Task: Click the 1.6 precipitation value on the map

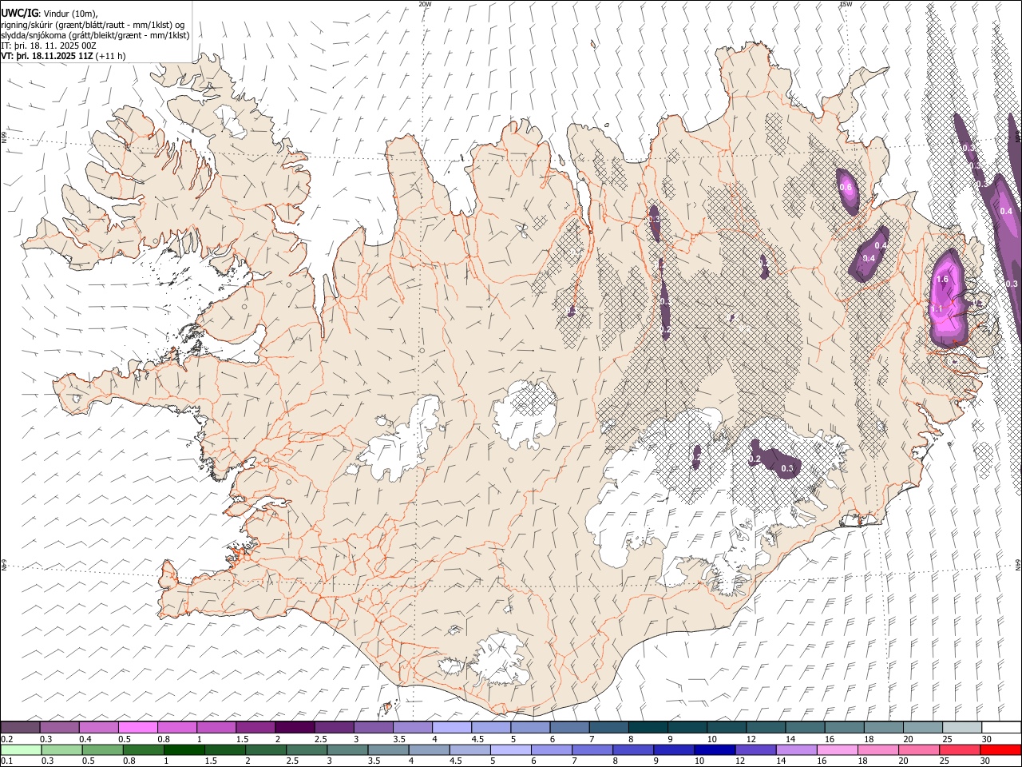Action: (942, 280)
